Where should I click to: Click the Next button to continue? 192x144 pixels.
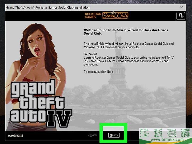click(114, 135)
